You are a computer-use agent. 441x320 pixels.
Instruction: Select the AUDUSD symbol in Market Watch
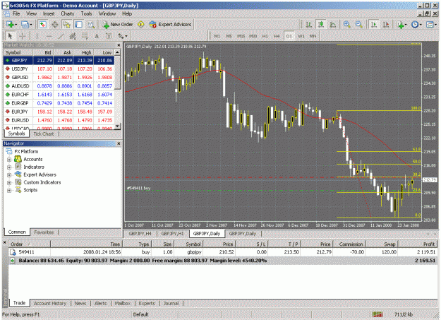pos(20,86)
